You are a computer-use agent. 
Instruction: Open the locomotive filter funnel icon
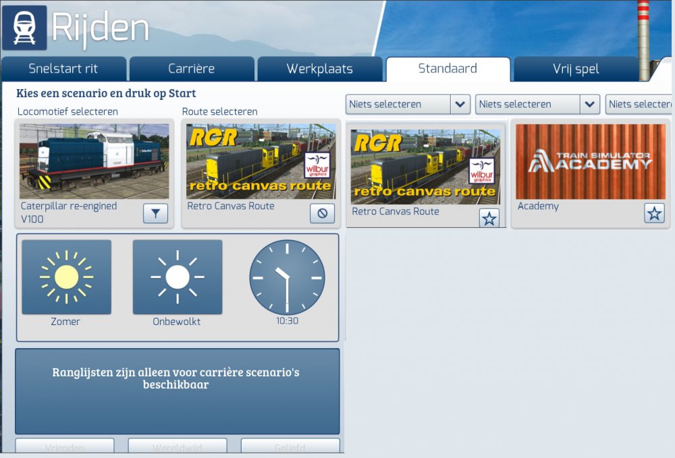coord(155,214)
